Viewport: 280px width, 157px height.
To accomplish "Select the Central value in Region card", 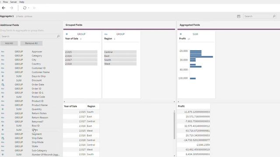I will (x=120, y=52).
